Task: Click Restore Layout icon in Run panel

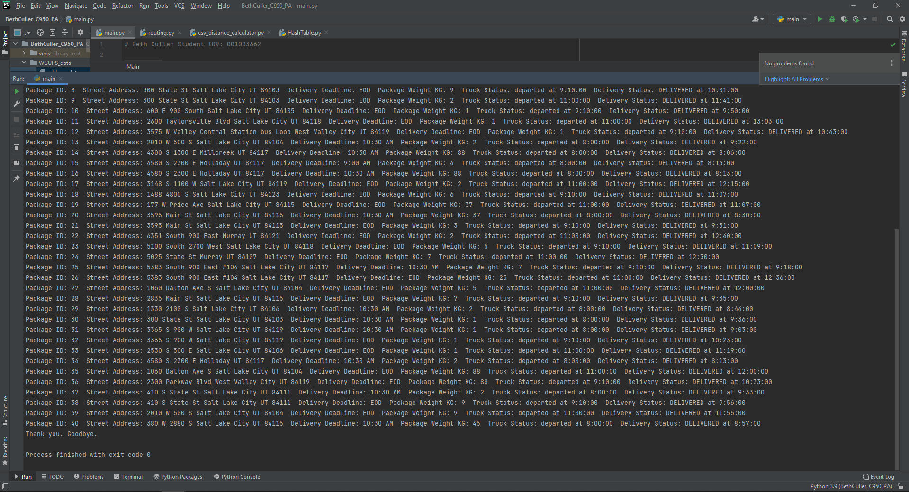Action: (17, 163)
